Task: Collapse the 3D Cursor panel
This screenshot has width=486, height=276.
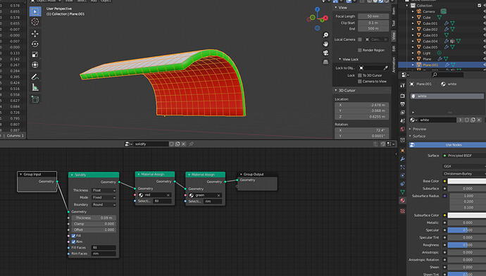Action: click(336, 90)
